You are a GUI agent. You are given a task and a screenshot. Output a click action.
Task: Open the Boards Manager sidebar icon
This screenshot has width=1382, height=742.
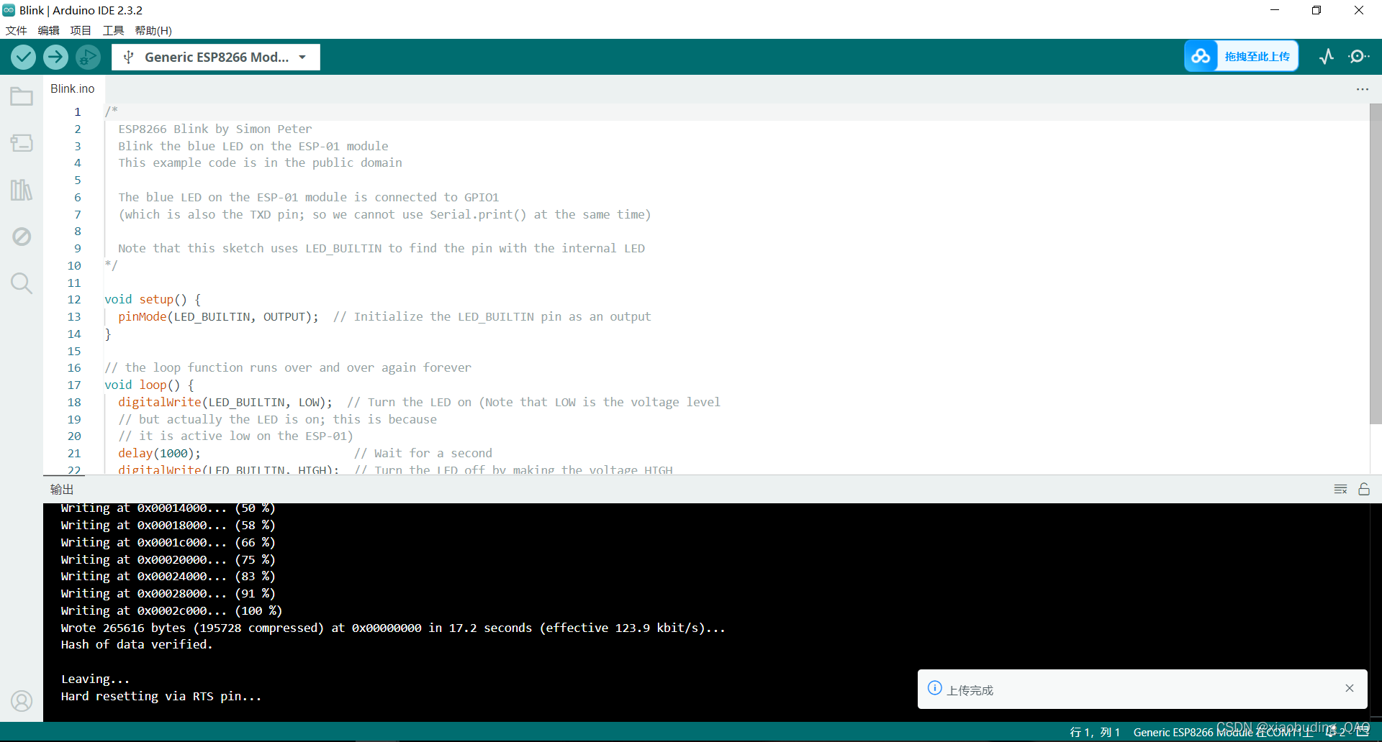click(x=22, y=143)
